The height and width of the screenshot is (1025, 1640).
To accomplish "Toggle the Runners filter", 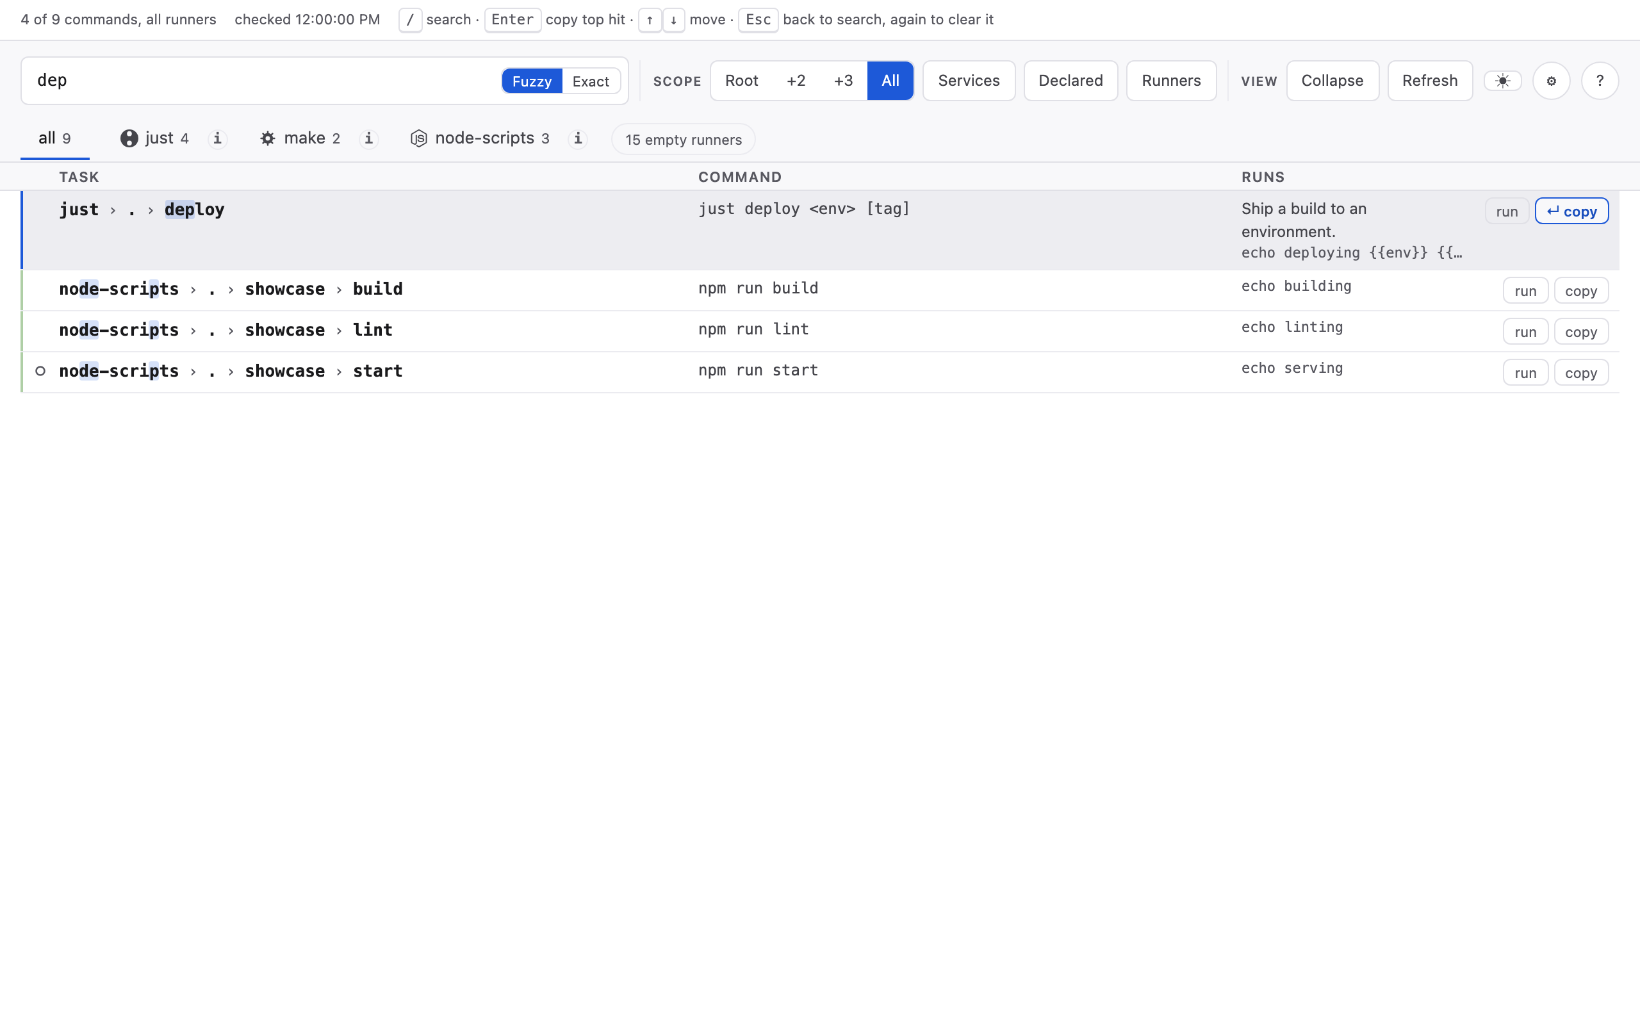I will coord(1171,81).
